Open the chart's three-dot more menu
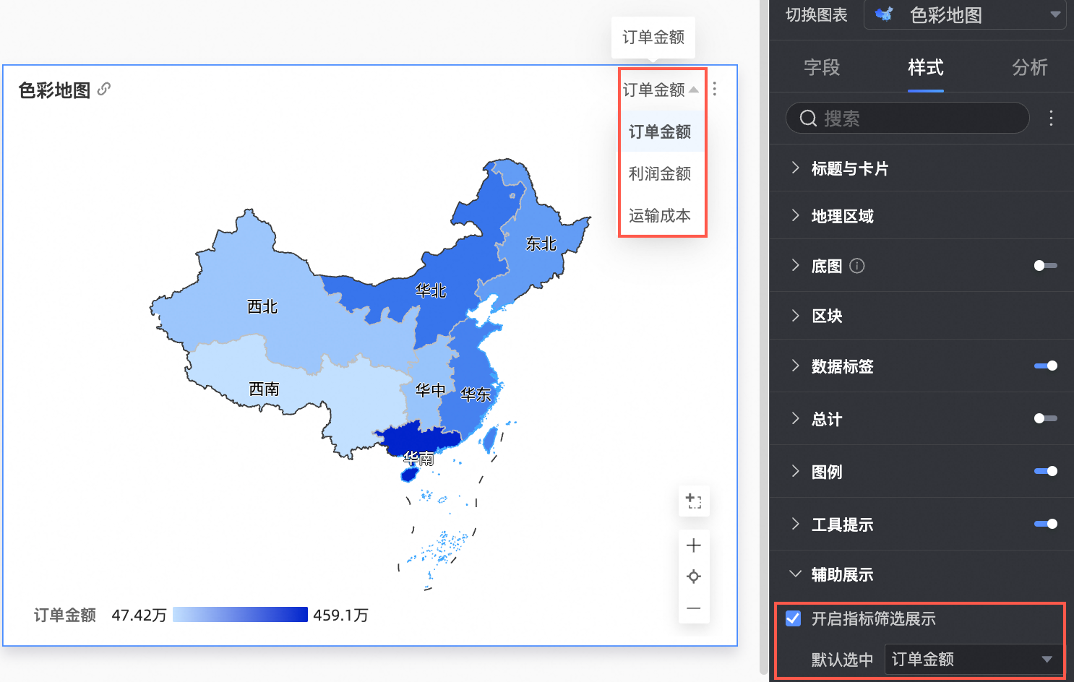 [x=714, y=89]
